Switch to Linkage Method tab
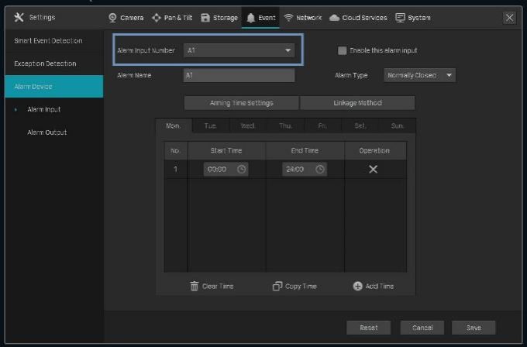This screenshot has width=527, height=347. [357, 103]
